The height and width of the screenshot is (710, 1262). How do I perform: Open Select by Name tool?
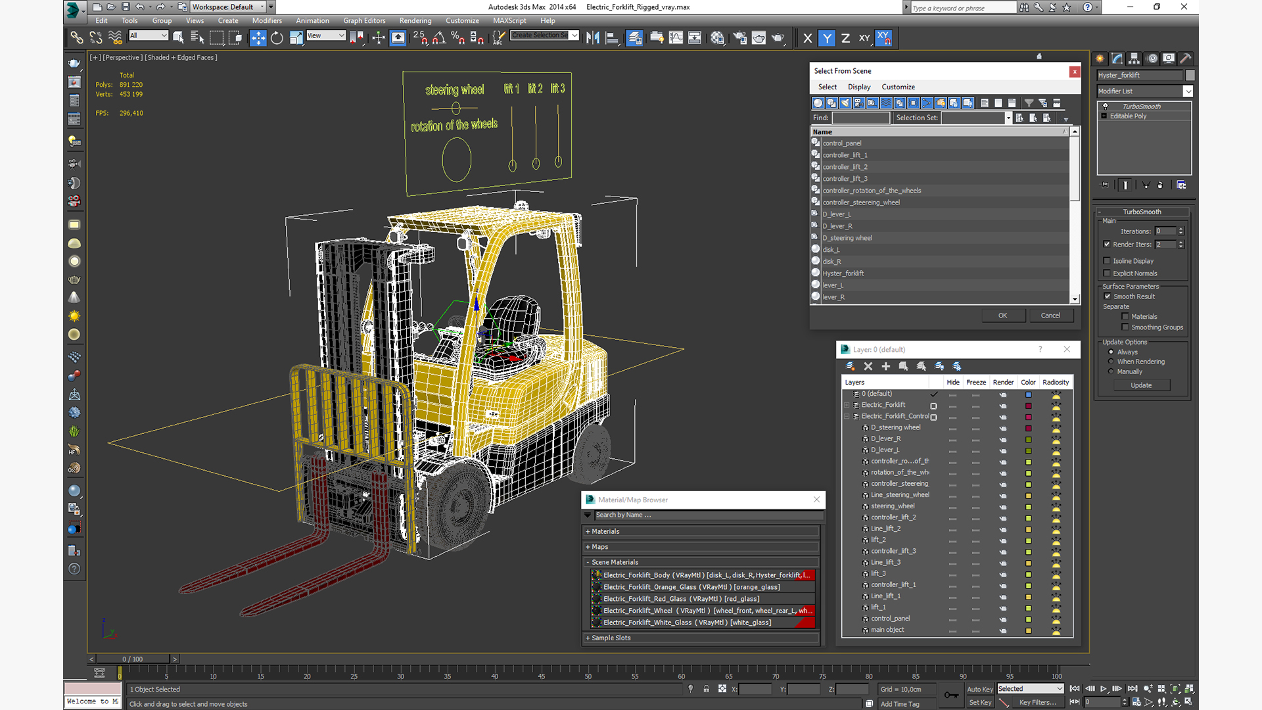tap(197, 38)
